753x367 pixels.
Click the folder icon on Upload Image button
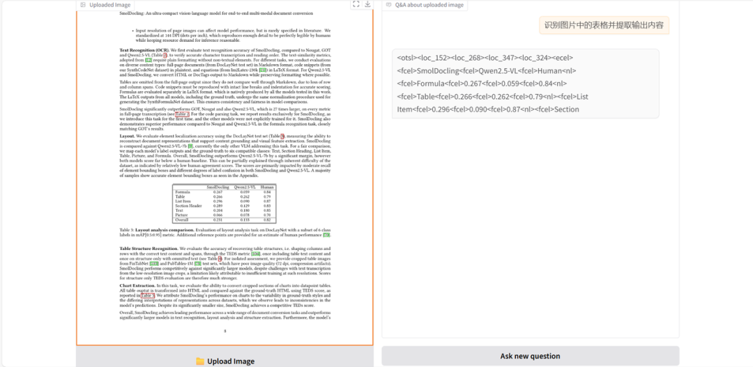(x=200, y=361)
